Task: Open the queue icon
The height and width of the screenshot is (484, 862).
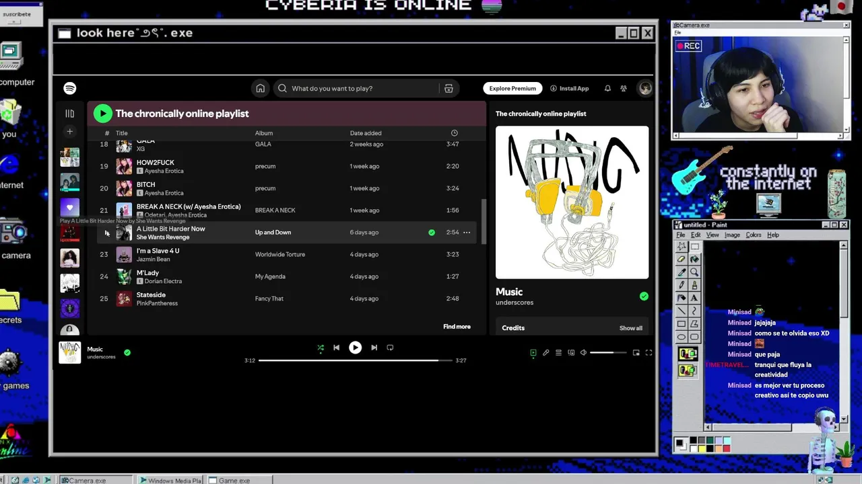Action: (x=558, y=352)
